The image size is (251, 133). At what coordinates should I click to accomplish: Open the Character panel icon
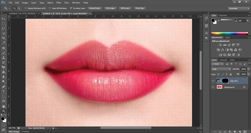207,33
